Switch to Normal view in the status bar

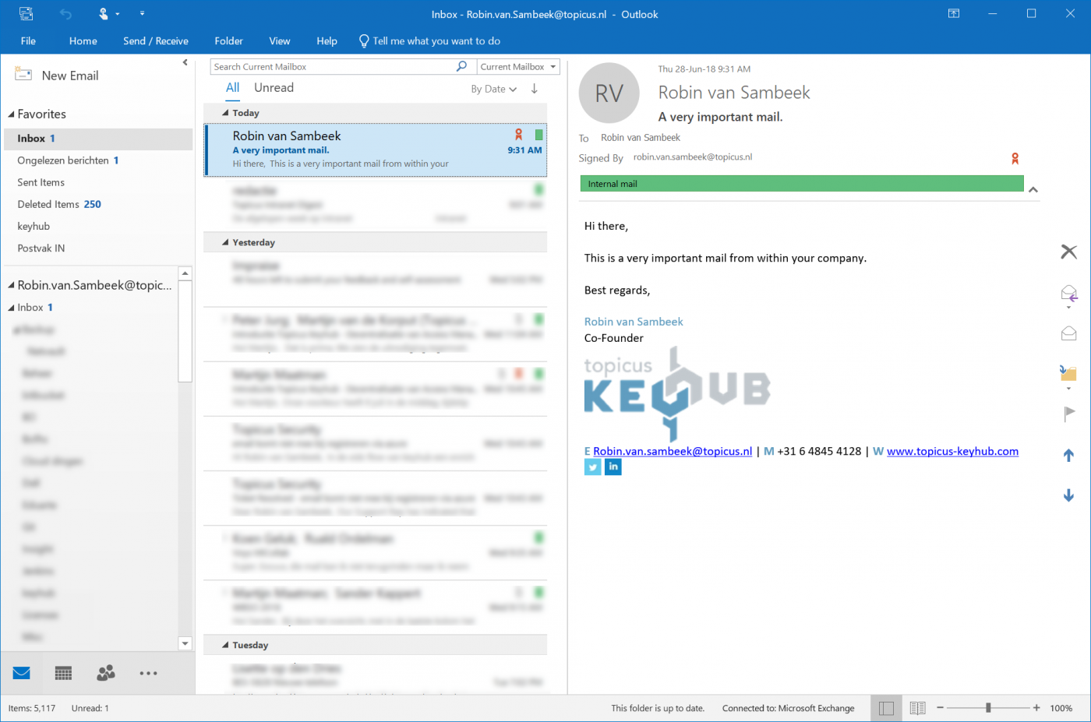[886, 708]
